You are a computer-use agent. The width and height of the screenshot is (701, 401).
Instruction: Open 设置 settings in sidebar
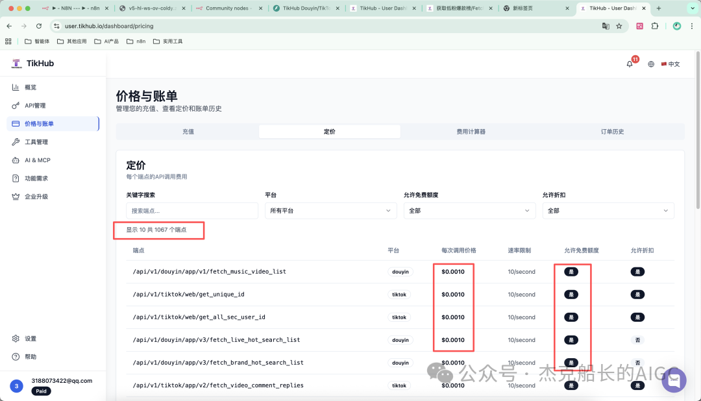tap(53, 339)
